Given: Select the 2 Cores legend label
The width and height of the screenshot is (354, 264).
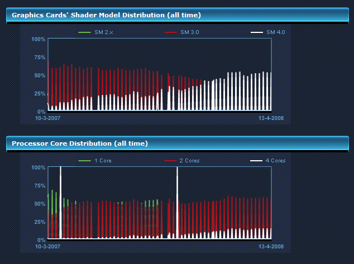Looking at the screenshot, I should (x=190, y=161).
